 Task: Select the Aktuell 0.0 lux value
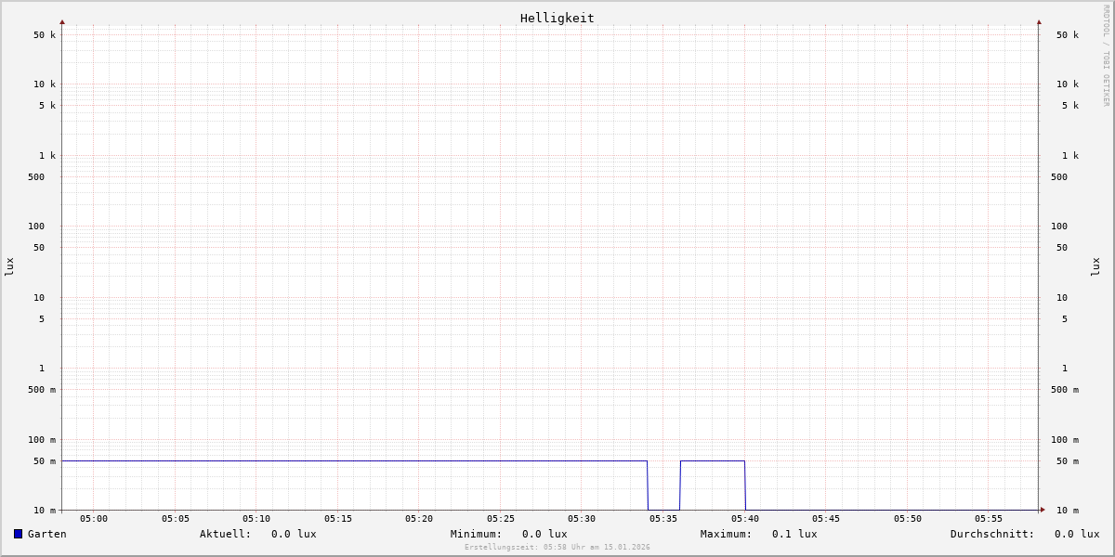pos(294,534)
